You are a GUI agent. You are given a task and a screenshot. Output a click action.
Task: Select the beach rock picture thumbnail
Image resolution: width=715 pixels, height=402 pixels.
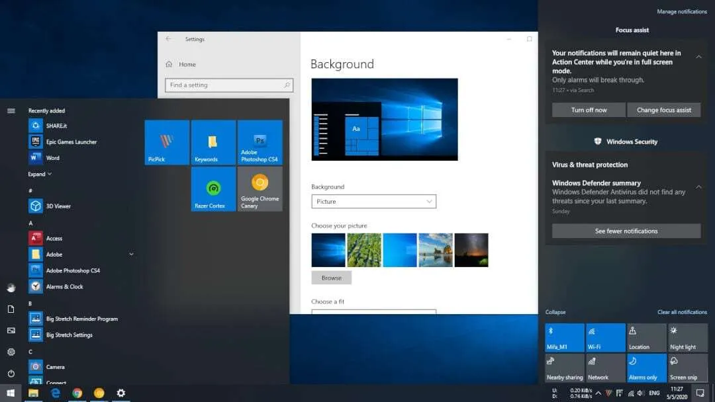436,250
